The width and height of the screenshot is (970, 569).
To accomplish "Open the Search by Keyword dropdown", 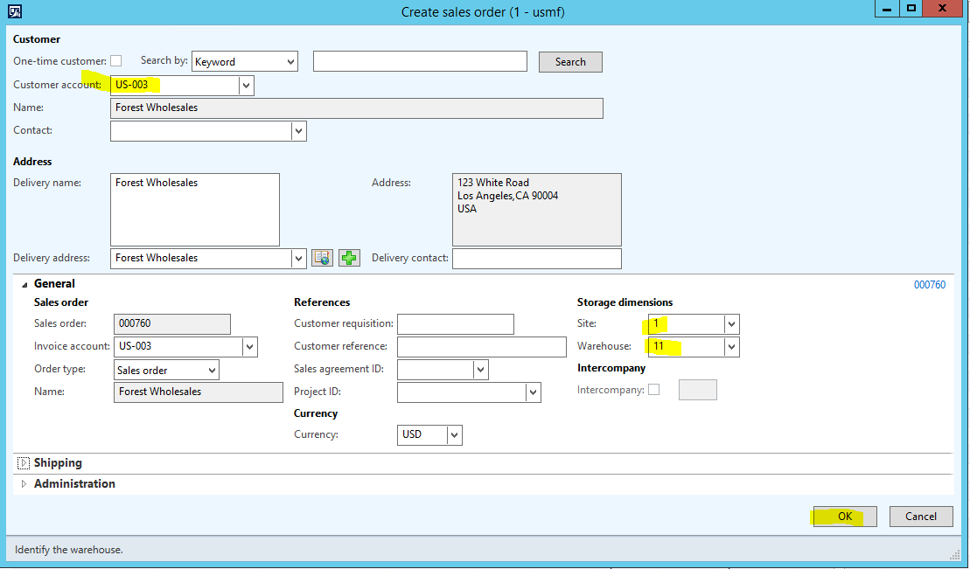I will 290,61.
